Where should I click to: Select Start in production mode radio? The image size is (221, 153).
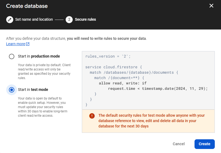coord(12,56)
